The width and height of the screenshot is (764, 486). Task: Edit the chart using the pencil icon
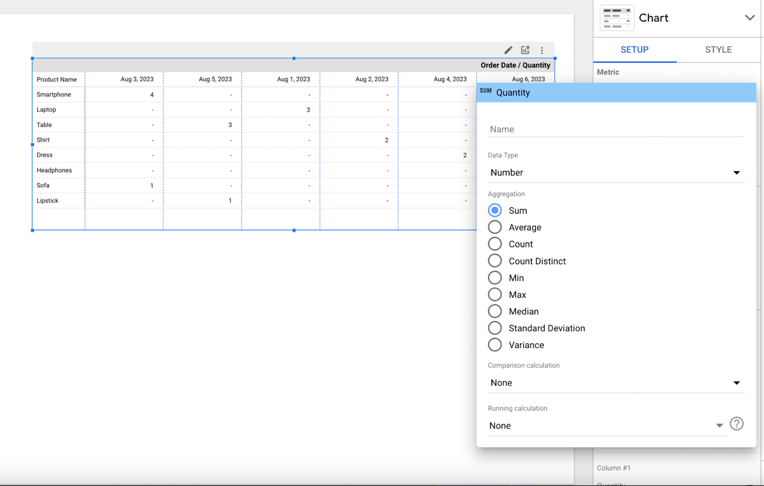(x=508, y=50)
